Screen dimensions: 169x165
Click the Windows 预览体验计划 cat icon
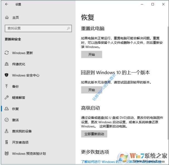click(x=7, y=153)
